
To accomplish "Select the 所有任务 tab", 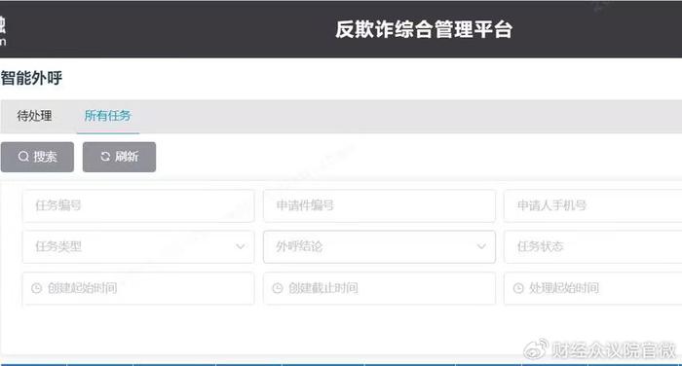I will tap(107, 116).
